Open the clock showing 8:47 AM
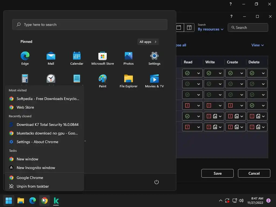The image size is (276, 207). click(x=255, y=201)
